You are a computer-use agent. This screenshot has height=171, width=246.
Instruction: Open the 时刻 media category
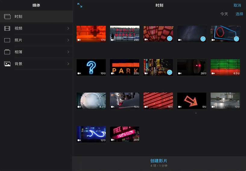click(x=18, y=17)
